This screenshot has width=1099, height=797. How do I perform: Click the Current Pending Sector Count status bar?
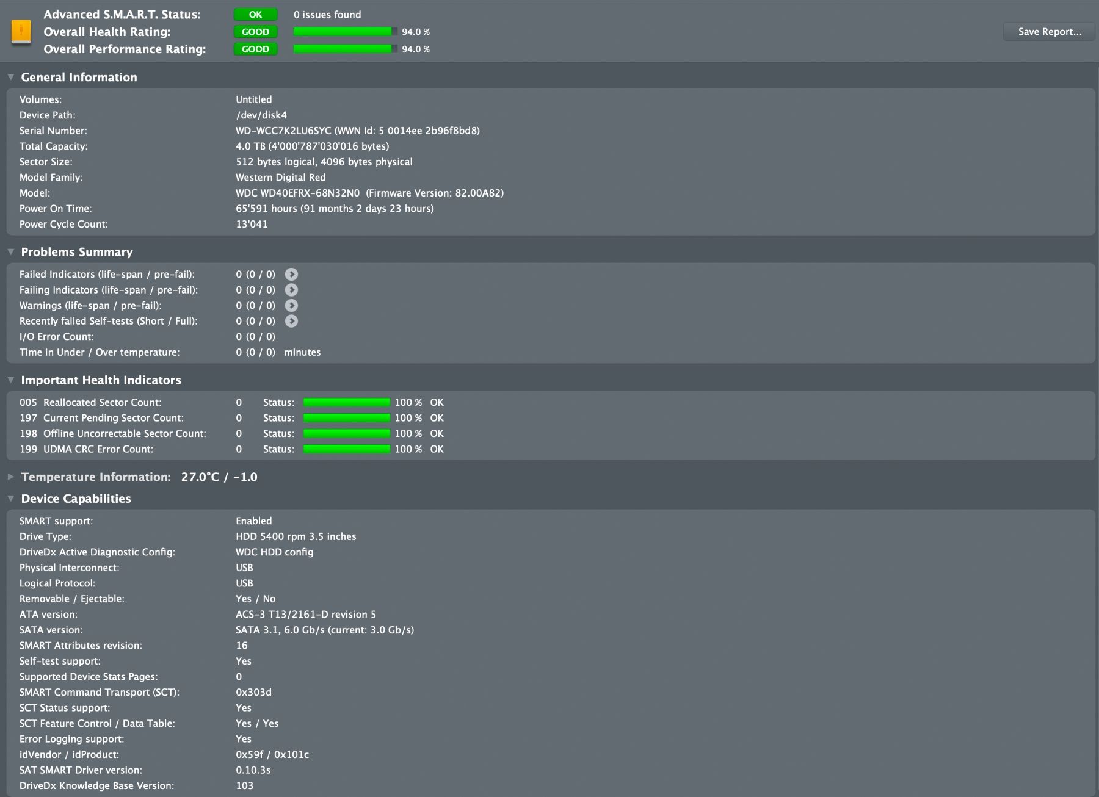pyautogui.click(x=346, y=418)
